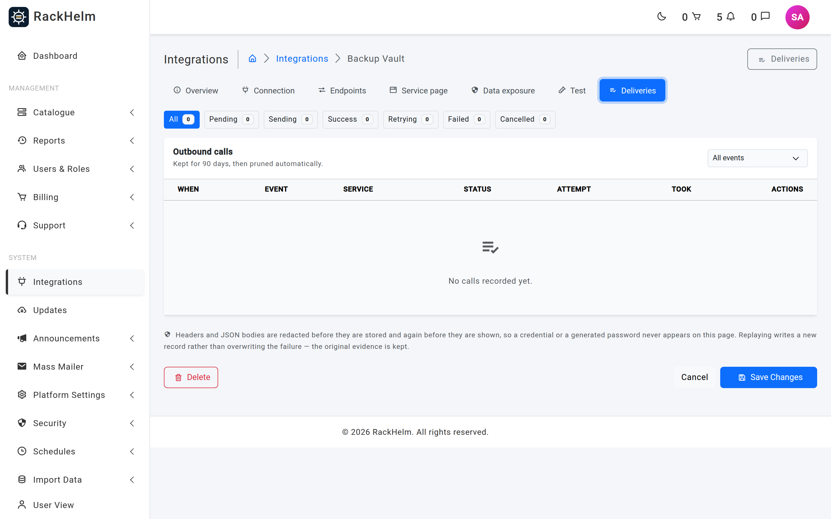Filter deliveries by Retrying
The height and width of the screenshot is (519, 831).
click(411, 119)
